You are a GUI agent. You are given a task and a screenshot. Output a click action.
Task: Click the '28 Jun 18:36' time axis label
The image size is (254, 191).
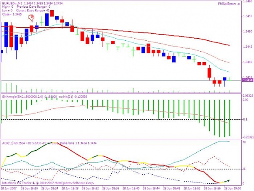(111, 189)
